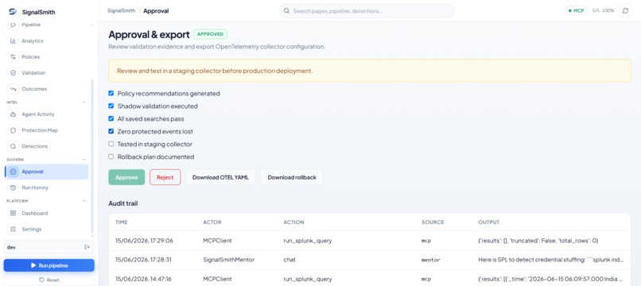Click the sidebar vertical scrollbar
The width and height of the screenshot is (641, 286).
click(x=92, y=156)
